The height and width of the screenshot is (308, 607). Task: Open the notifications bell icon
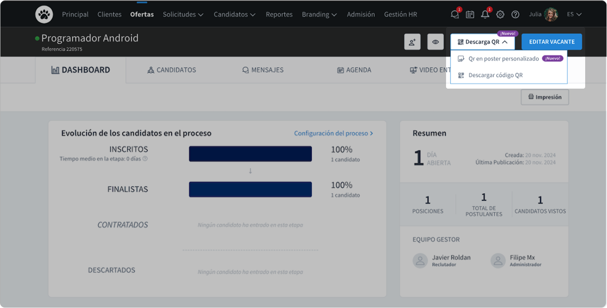[x=485, y=15]
